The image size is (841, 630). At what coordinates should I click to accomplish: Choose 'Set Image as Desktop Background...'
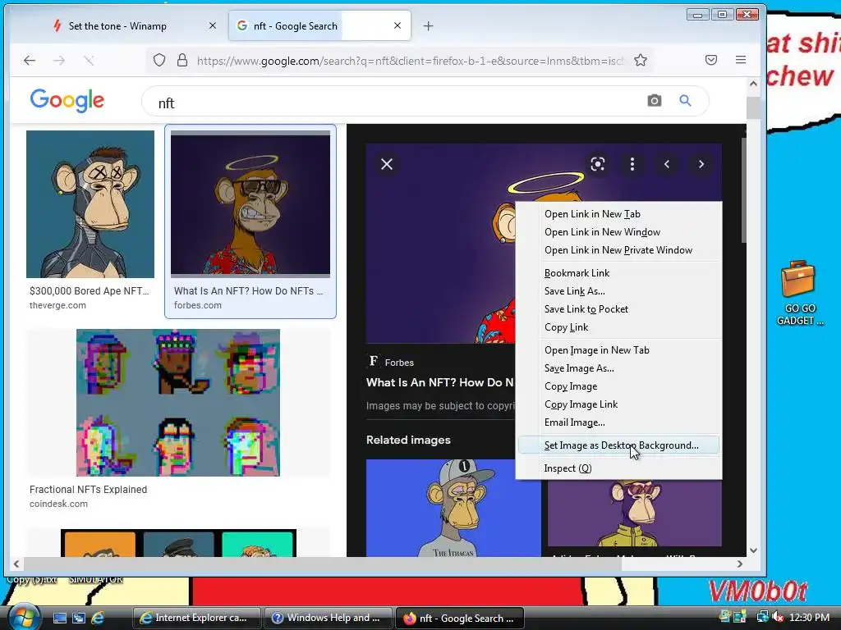click(618, 445)
